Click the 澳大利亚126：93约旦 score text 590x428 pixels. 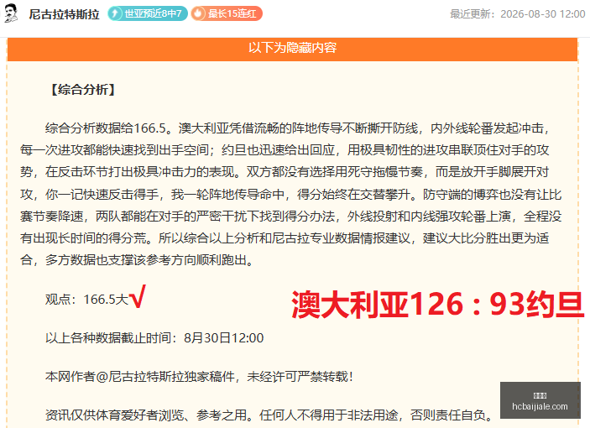(438, 305)
